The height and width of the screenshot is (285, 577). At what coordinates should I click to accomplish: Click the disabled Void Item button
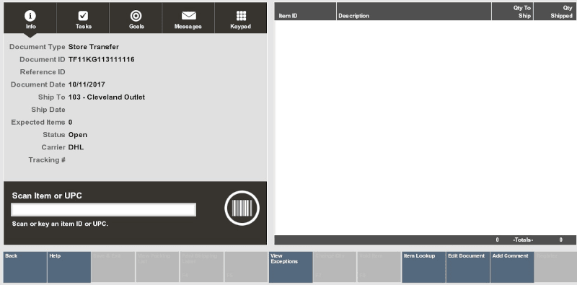tap(379, 268)
